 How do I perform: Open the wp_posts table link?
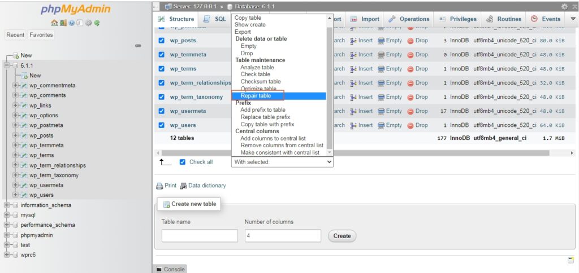[x=183, y=41]
